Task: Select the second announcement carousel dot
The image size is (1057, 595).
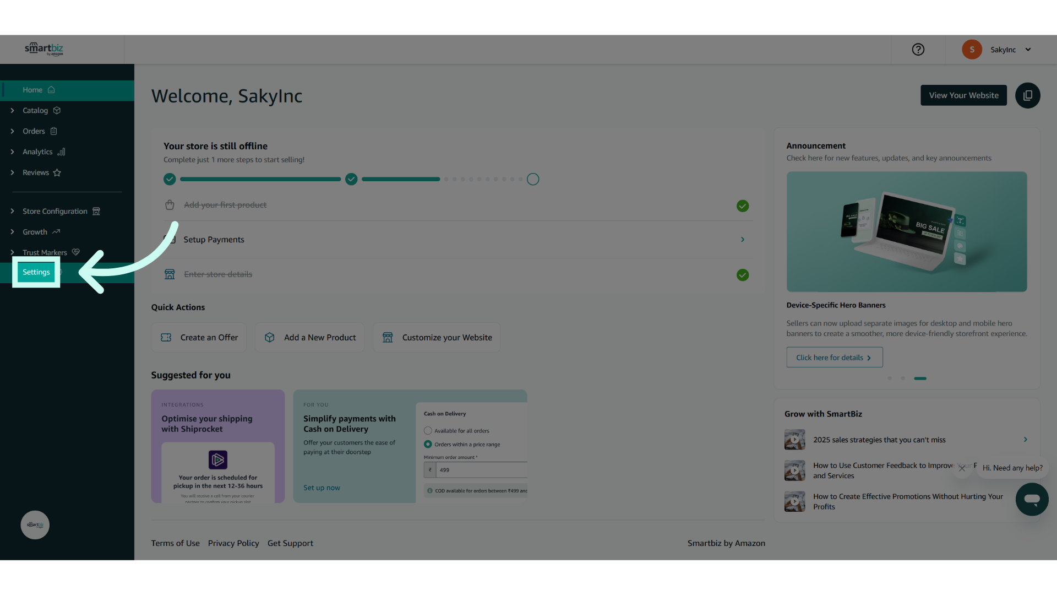Action: pos(903,378)
